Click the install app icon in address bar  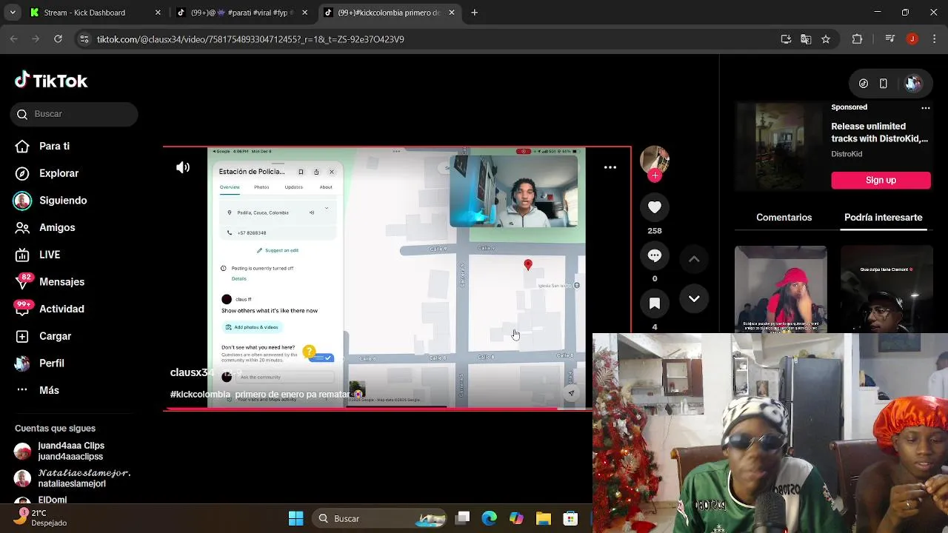[786, 39]
